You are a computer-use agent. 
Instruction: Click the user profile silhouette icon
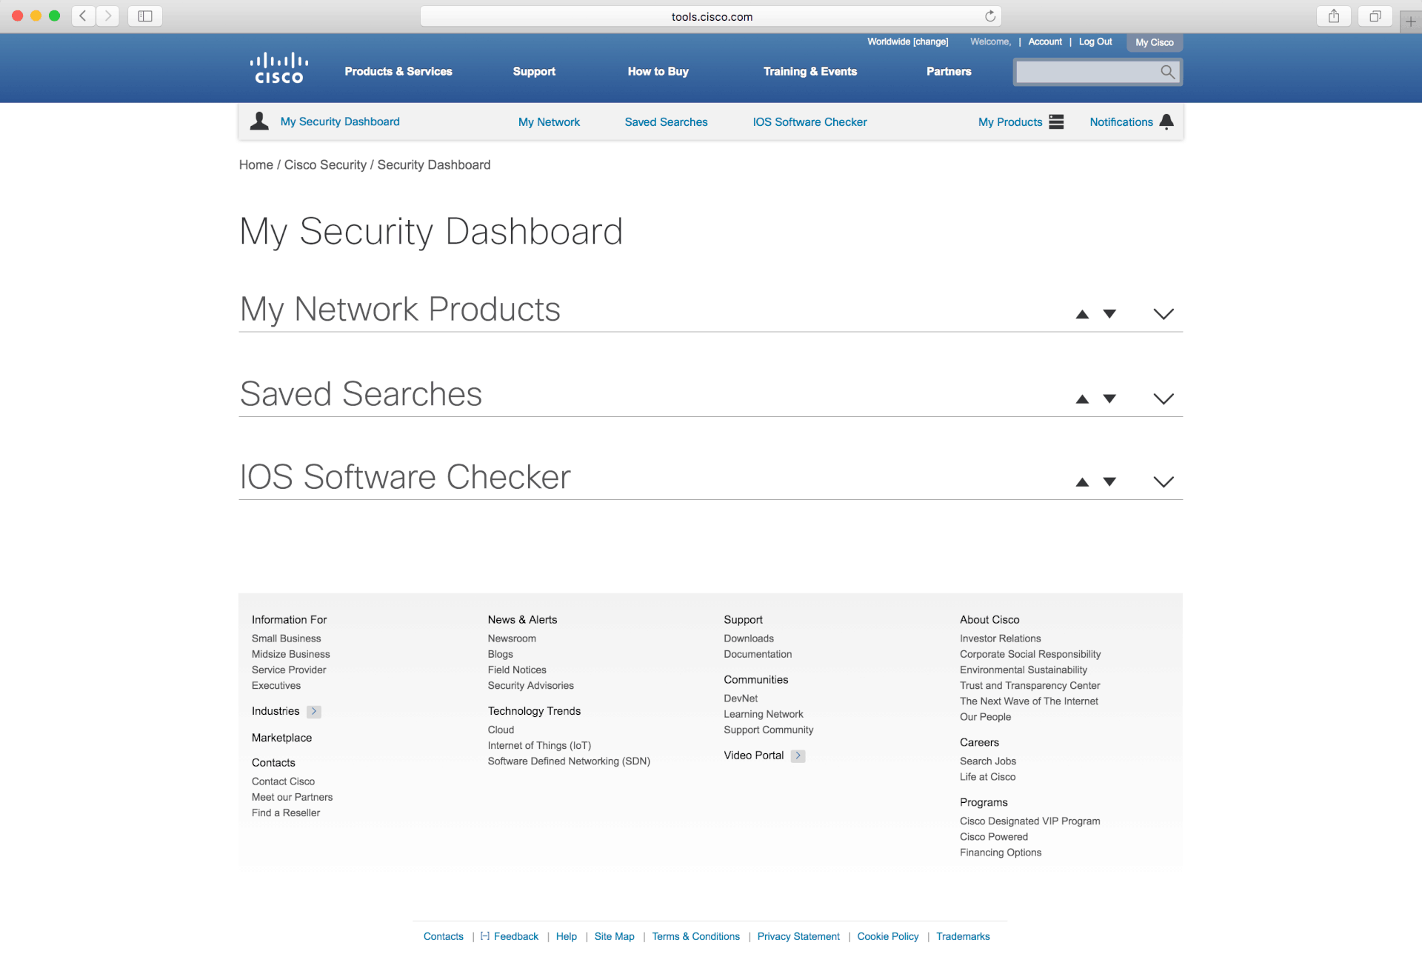[x=259, y=121]
